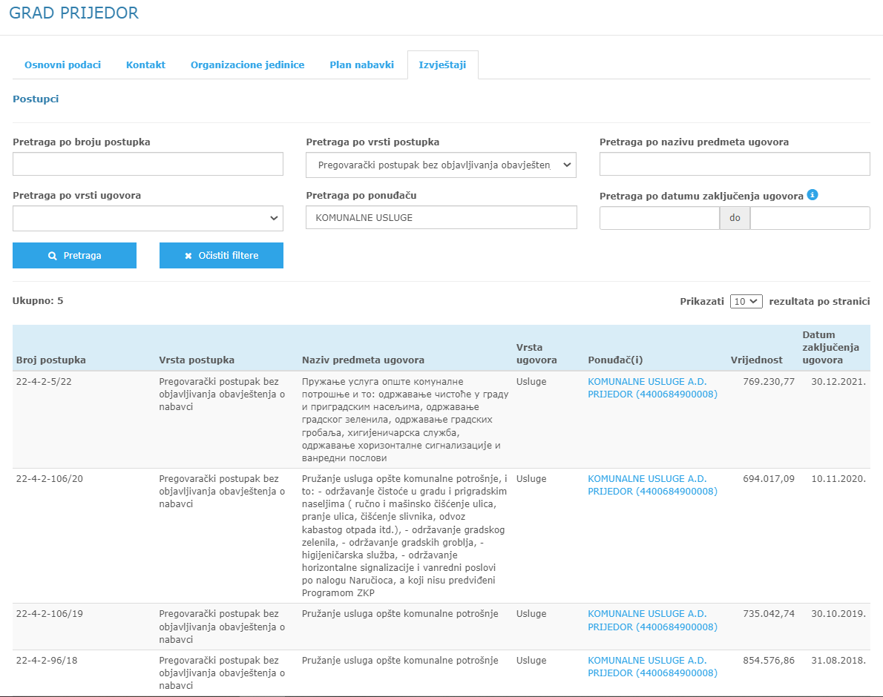Click the info icon beside contract date search
883x697 pixels.
point(813,195)
